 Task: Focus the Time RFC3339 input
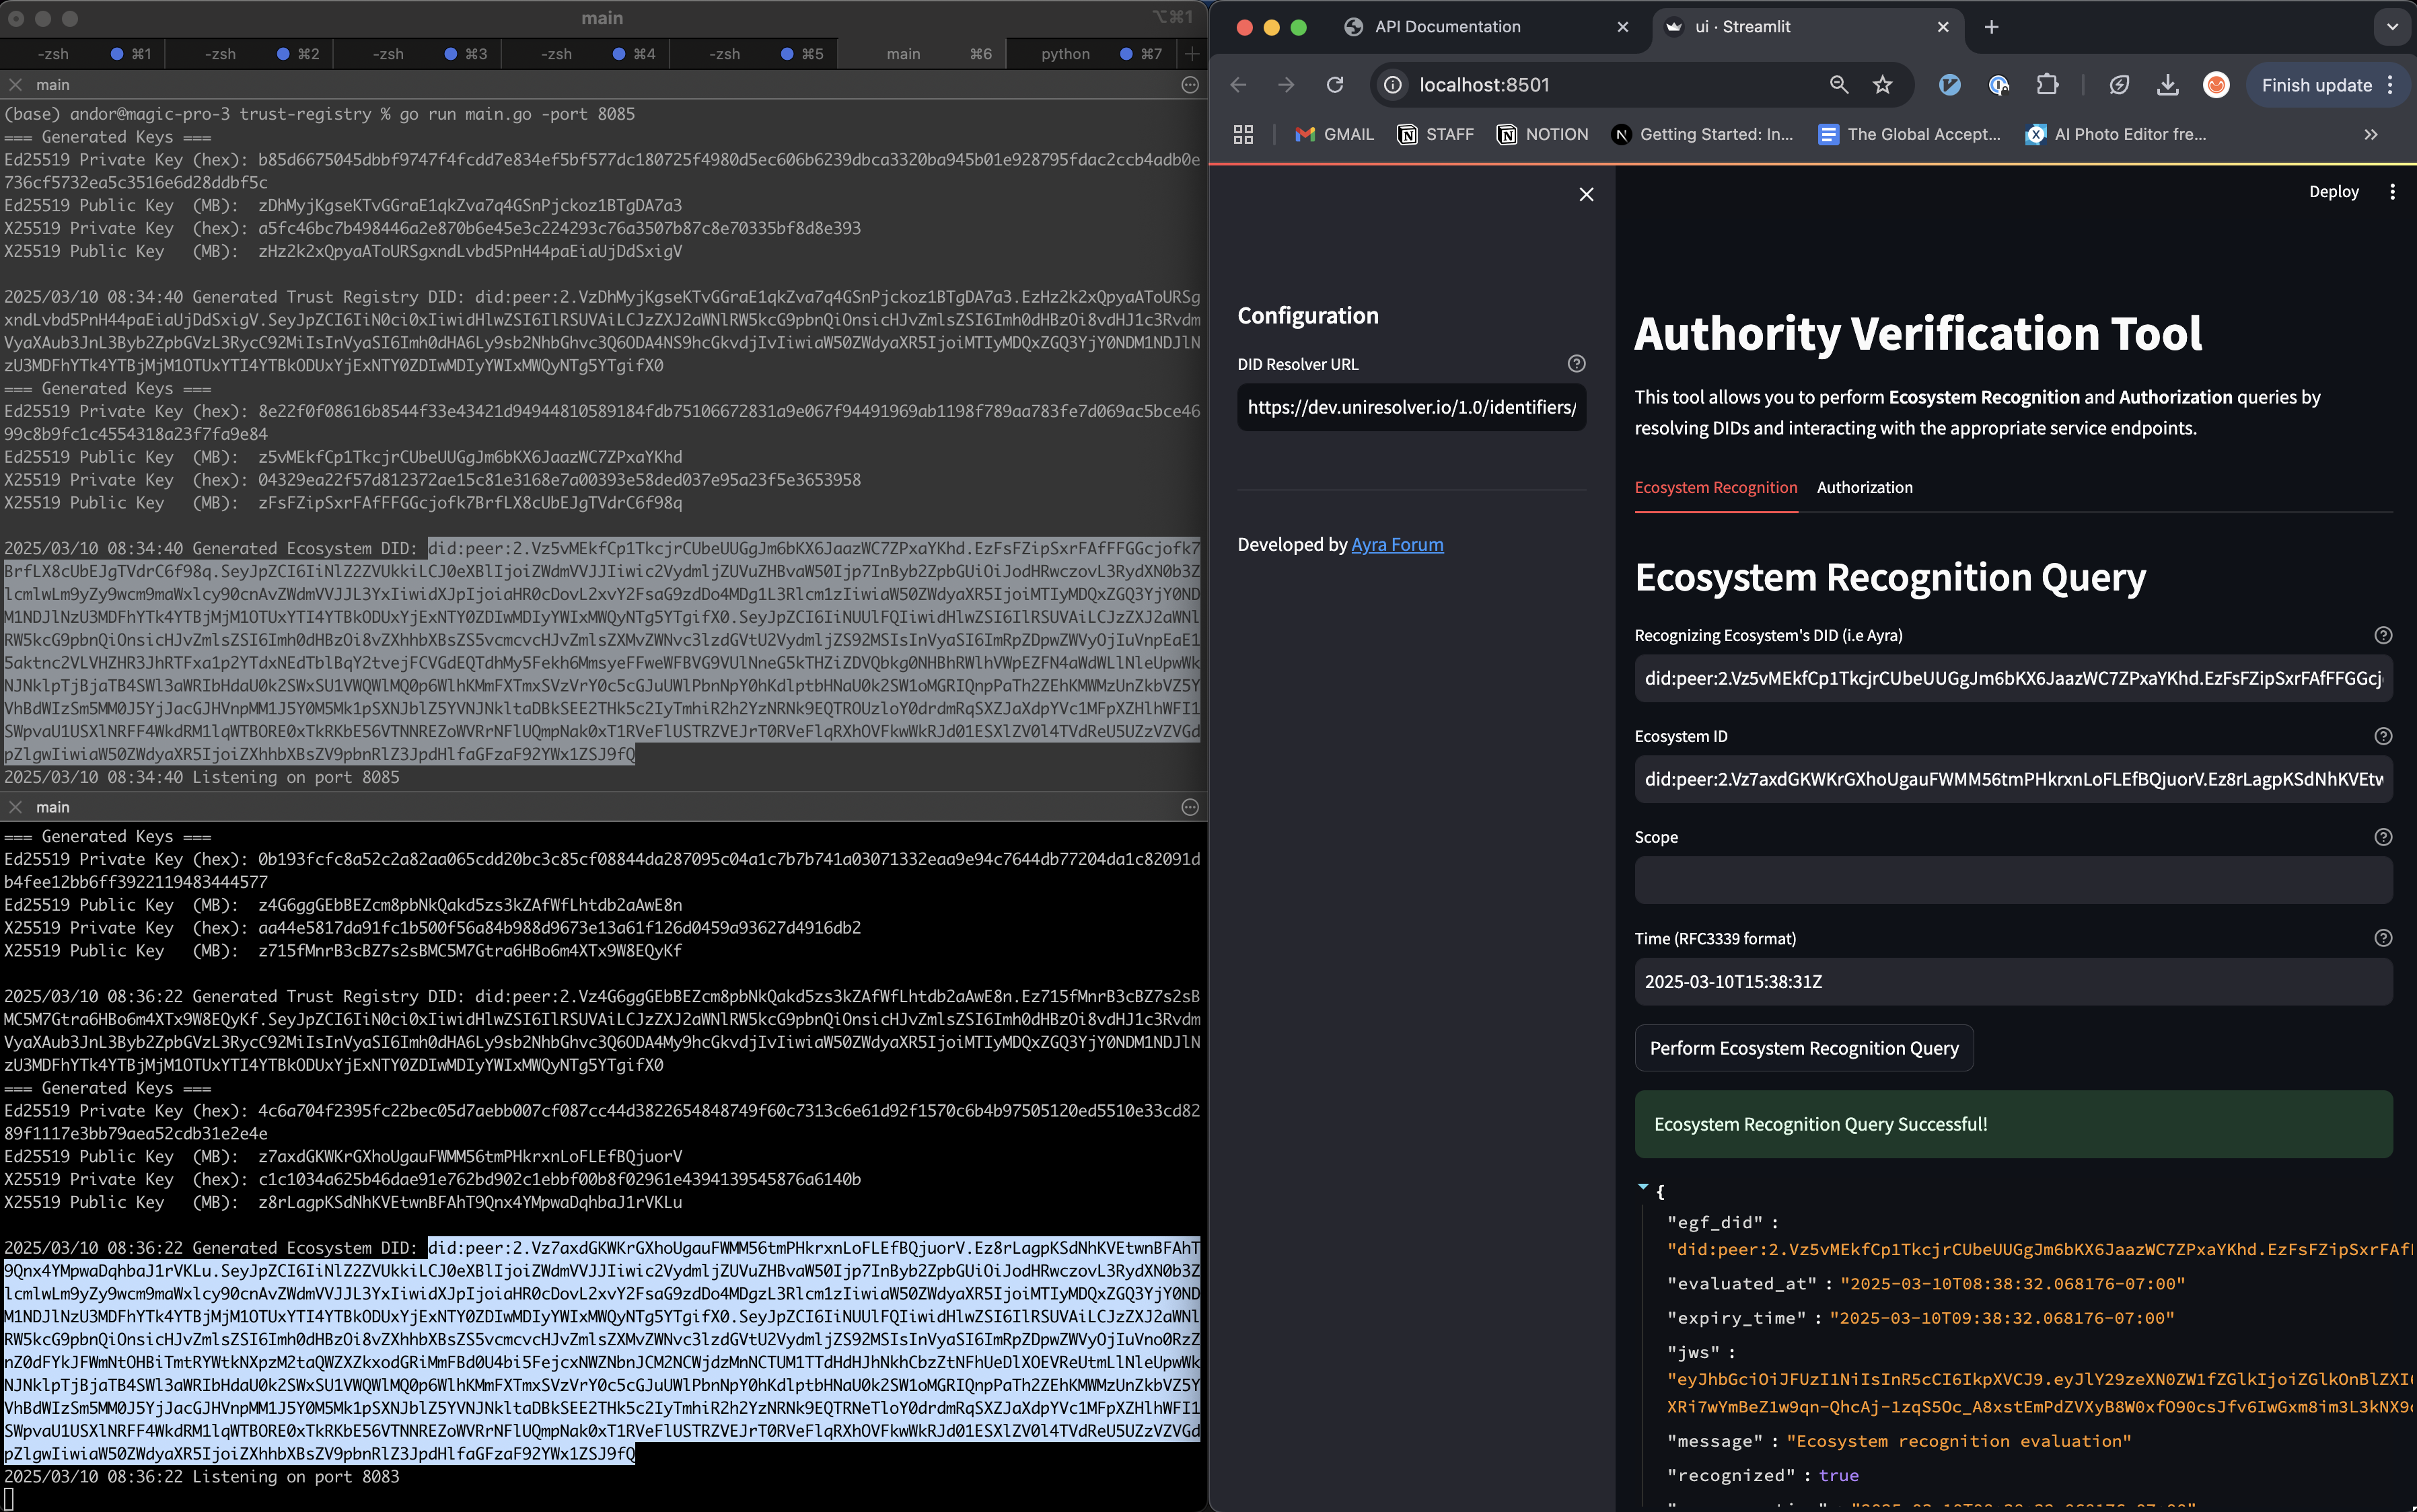pyautogui.click(x=2013, y=982)
